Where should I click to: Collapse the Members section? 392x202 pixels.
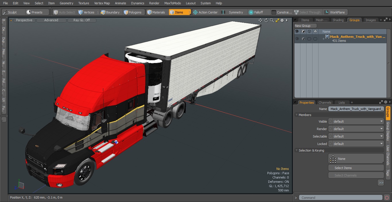coord(296,115)
